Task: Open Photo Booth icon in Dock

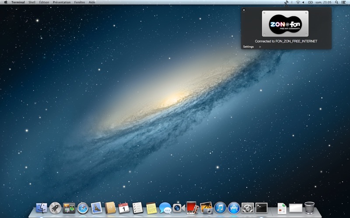Action: (192, 208)
